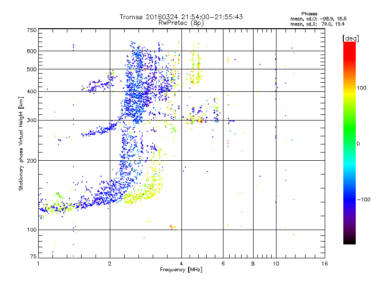Click the 'RwPretec (8p)' subtitle
This screenshot has height=287, width=382.
(181, 23)
